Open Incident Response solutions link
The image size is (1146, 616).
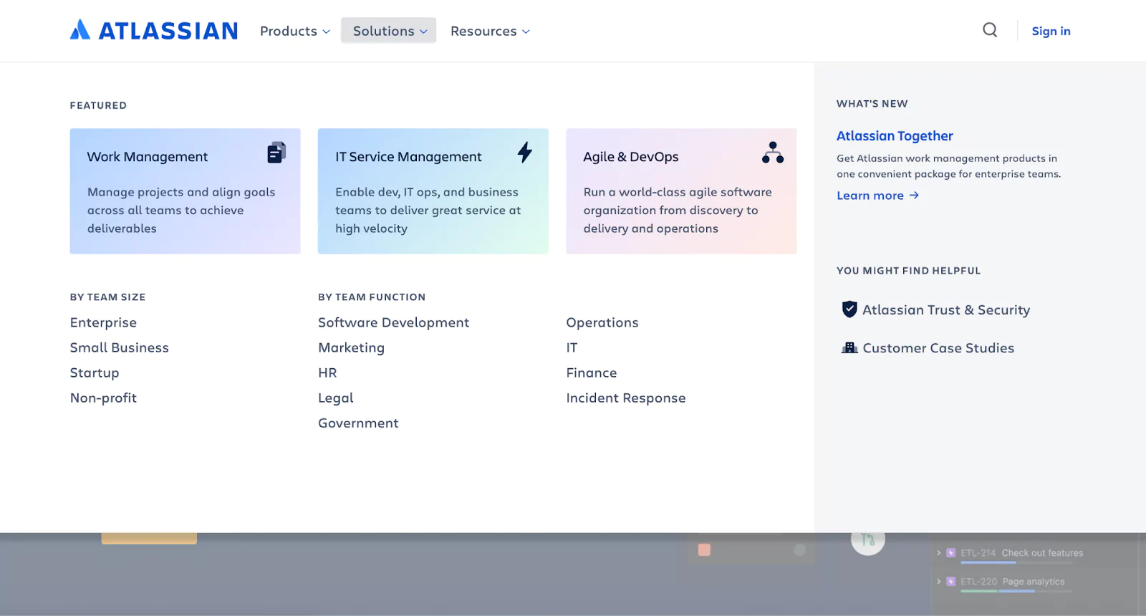pos(626,398)
